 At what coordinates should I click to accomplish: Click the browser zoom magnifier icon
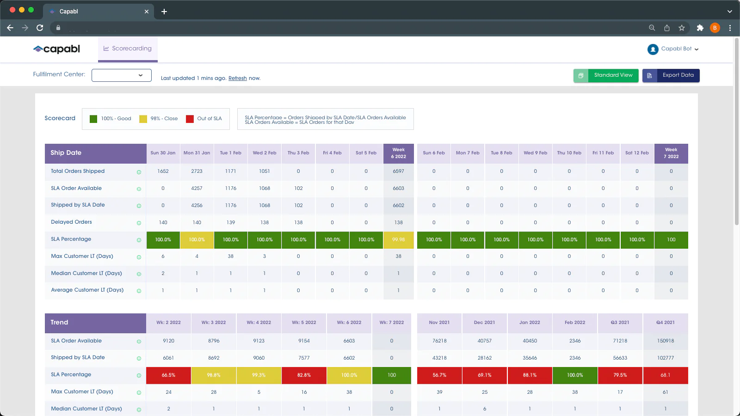point(652,28)
